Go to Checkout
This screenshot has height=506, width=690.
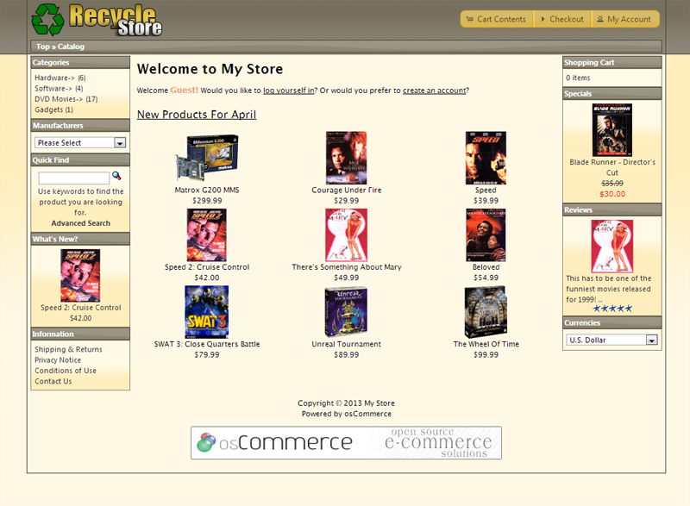[562, 19]
